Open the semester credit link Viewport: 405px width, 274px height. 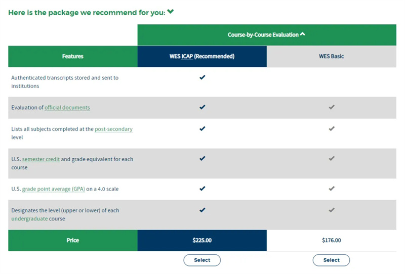pos(41,159)
